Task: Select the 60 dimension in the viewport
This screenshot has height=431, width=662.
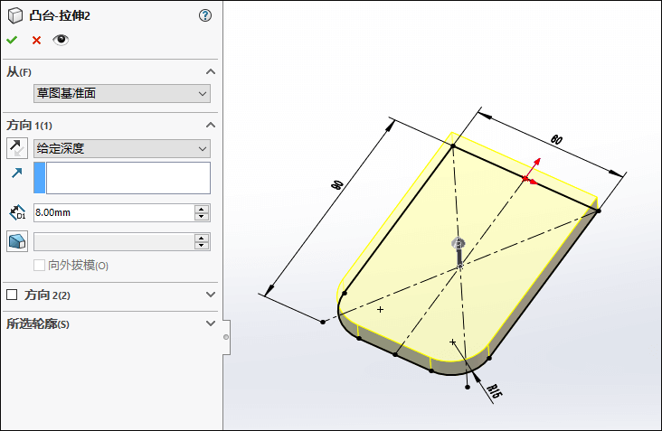Action: (556, 139)
